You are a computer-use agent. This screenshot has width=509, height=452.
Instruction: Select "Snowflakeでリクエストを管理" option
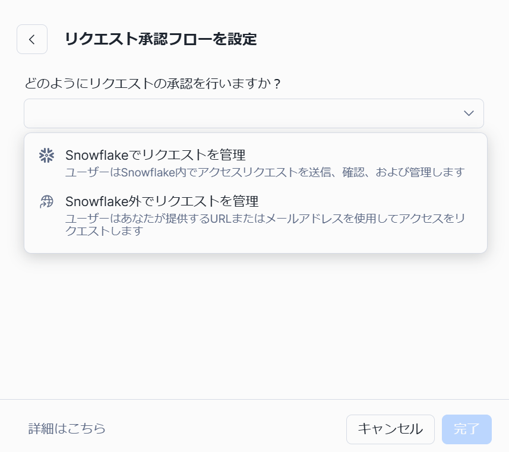click(156, 155)
